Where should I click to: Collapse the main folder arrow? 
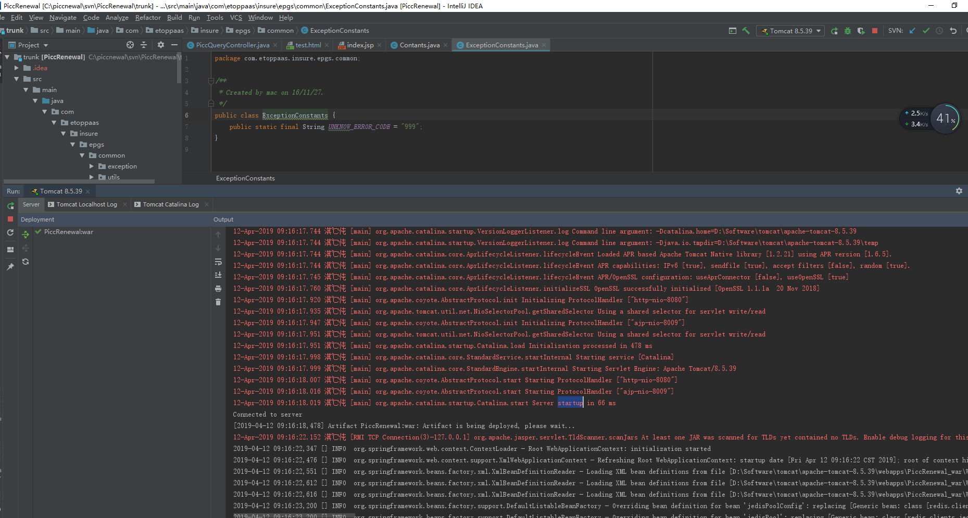pyautogui.click(x=26, y=89)
